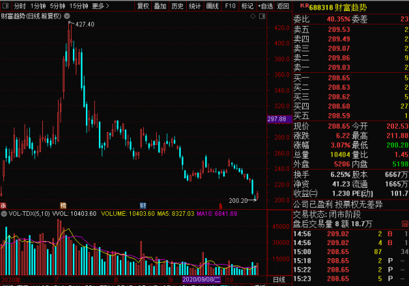Add stock with +自选 button
The width and height of the screenshot is (409, 286).
point(266,5)
